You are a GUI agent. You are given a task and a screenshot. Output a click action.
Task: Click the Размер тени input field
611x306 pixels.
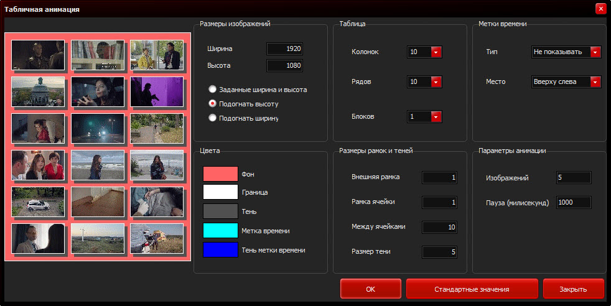pyautogui.click(x=439, y=252)
